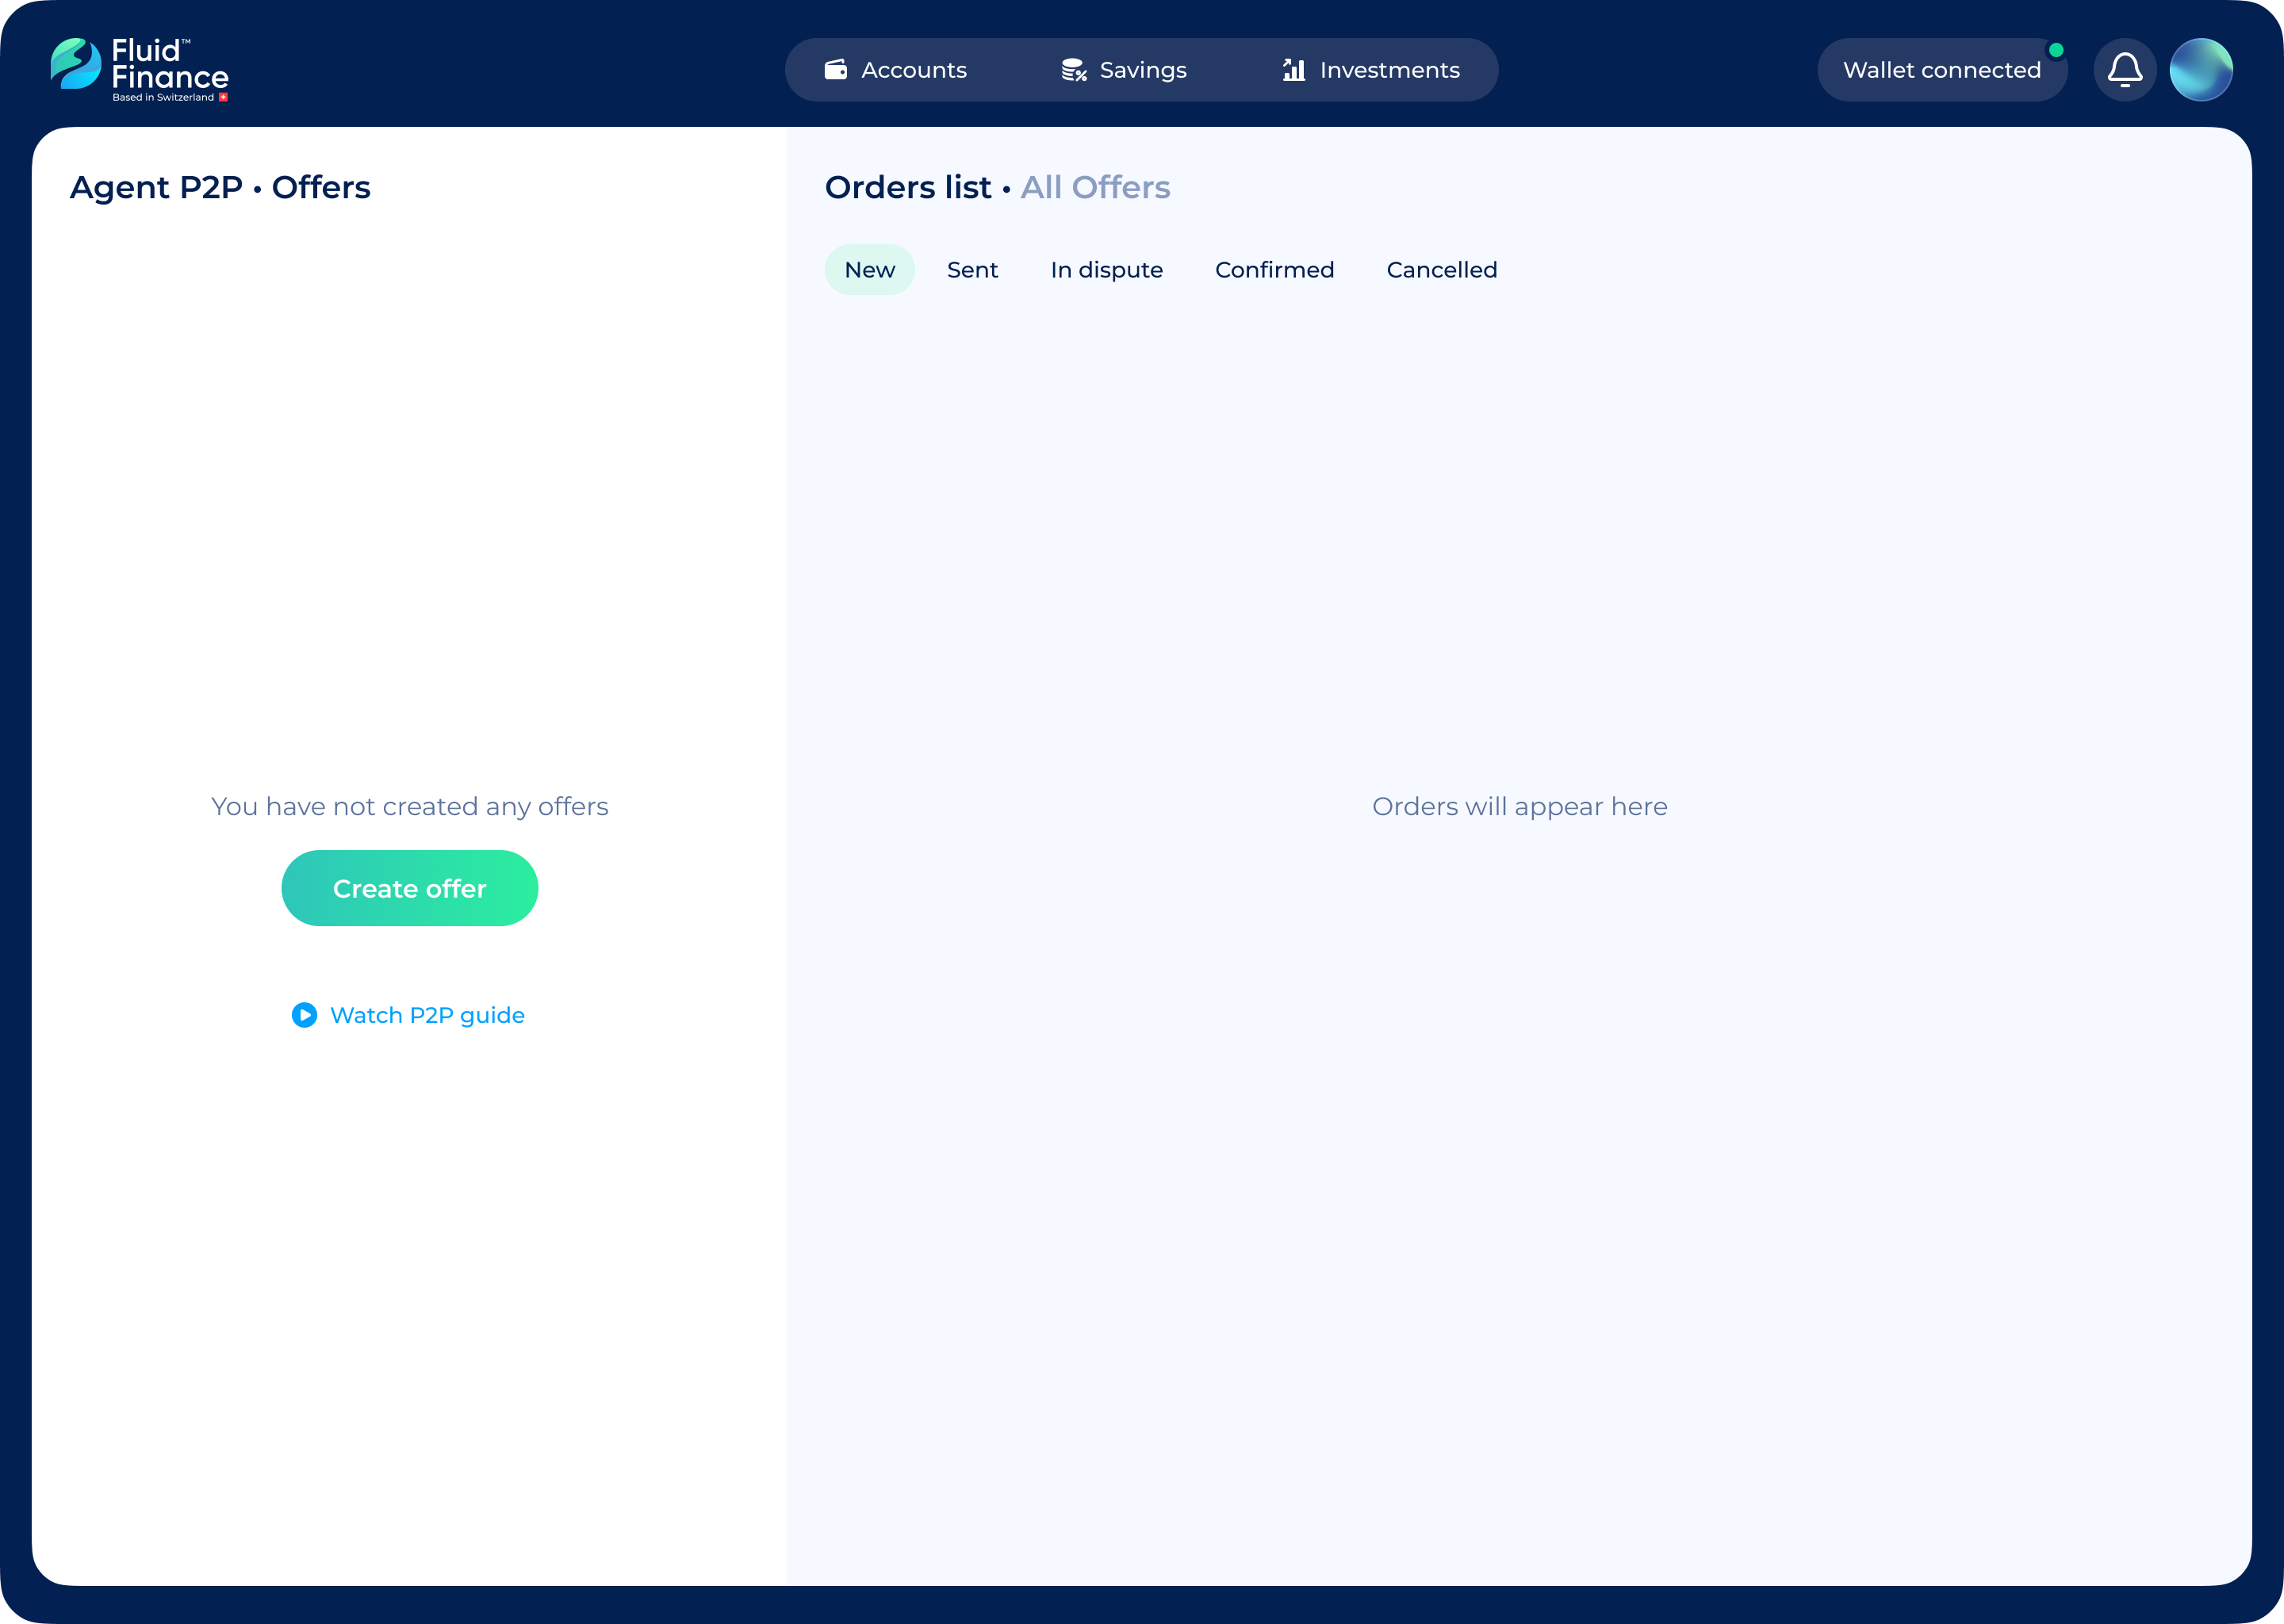Click the bar chart icon beside Investments
2284x1624 pixels.
(x=1294, y=70)
